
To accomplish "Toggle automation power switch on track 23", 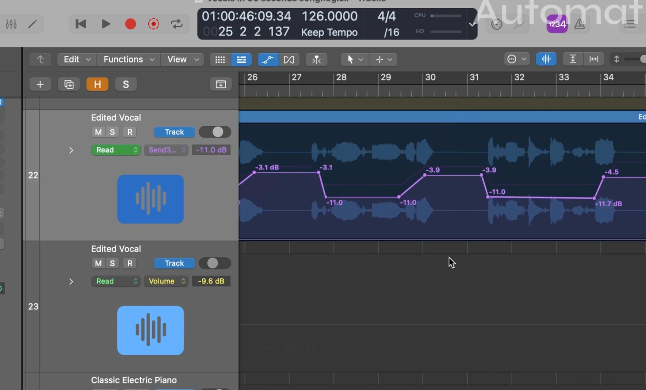I will coord(215,263).
